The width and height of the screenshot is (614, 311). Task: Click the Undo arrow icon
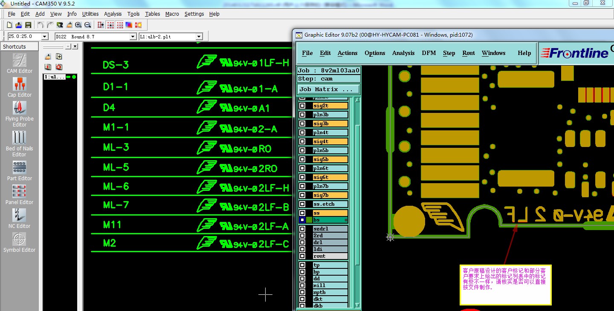tap(41, 25)
